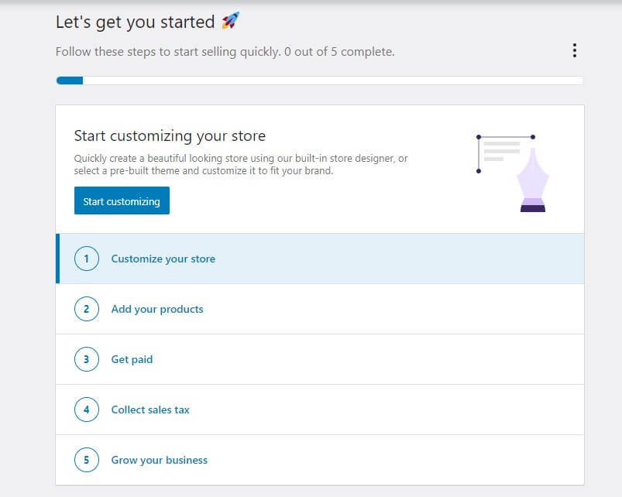Click the Start customizing button
This screenshot has height=497, width=622.
tap(122, 201)
